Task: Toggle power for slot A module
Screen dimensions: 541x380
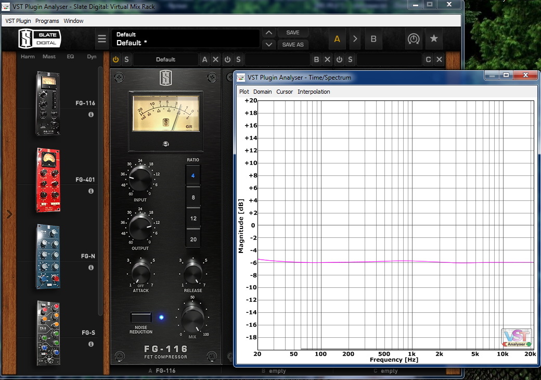Action: [x=115, y=59]
